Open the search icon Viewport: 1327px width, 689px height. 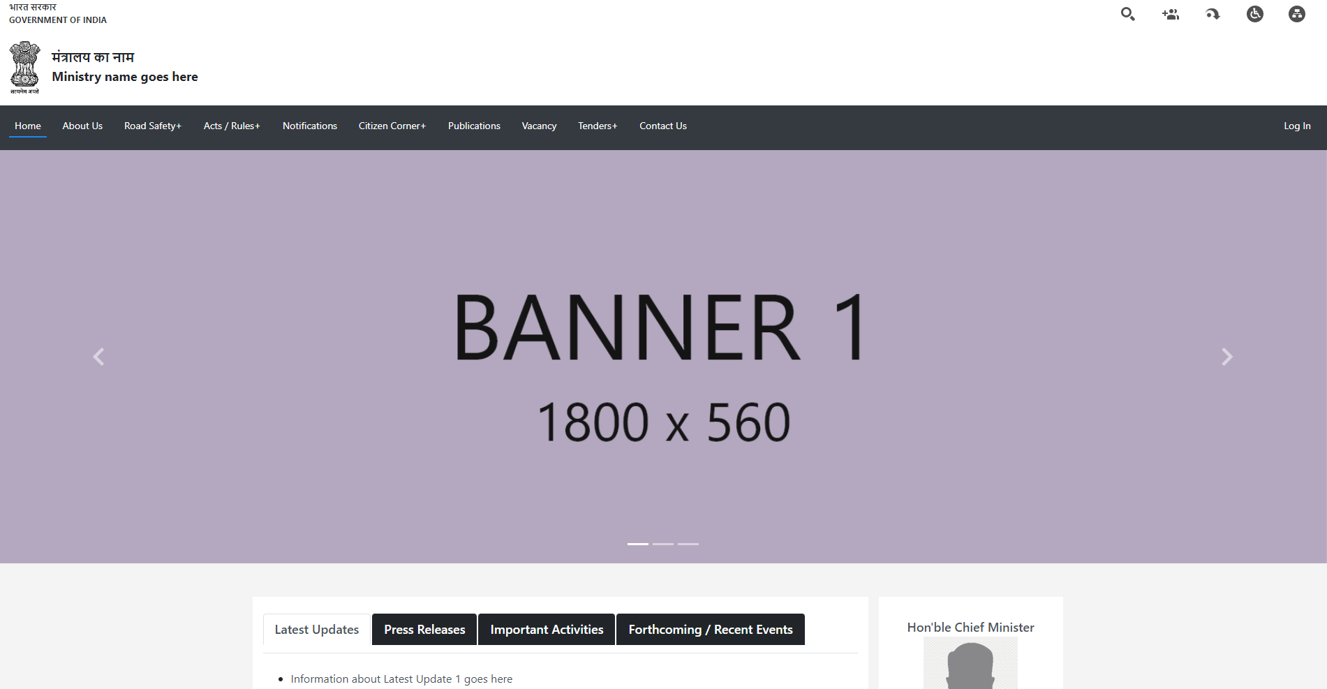[1127, 13]
